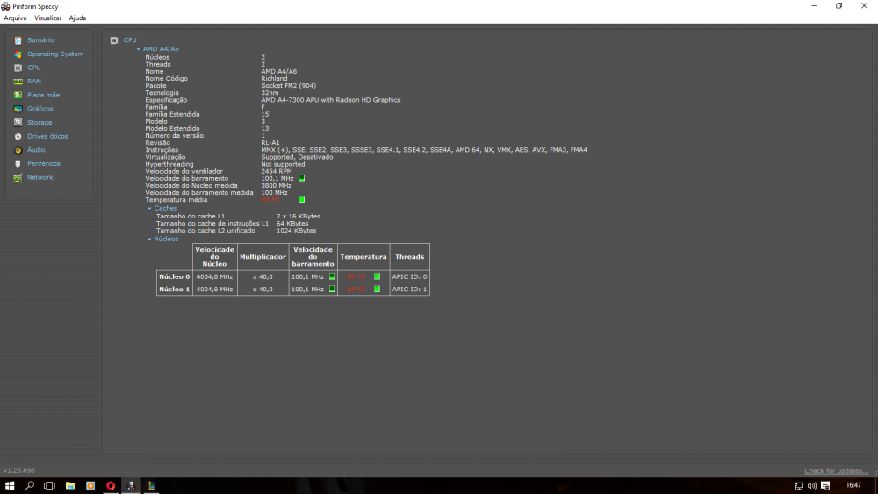The height and width of the screenshot is (494, 878).
Task: Go to Placa mãe section
Action: pos(43,95)
